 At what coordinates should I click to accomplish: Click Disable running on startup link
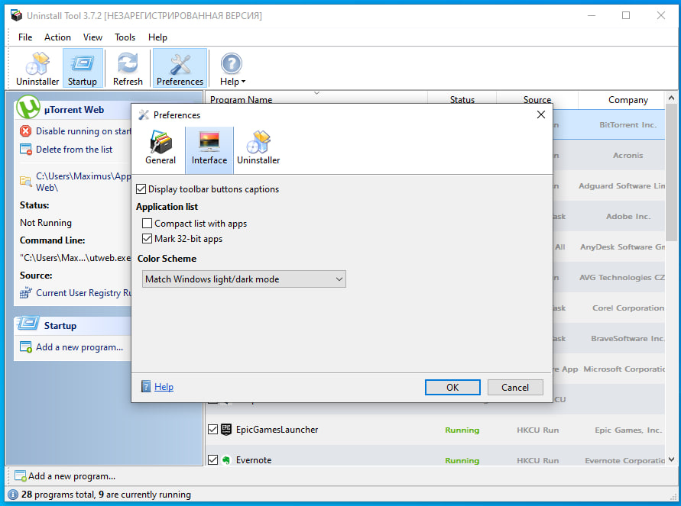(83, 131)
